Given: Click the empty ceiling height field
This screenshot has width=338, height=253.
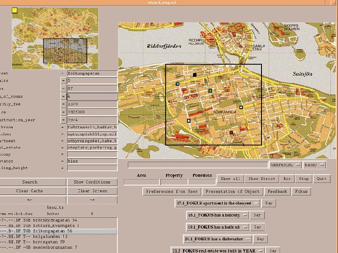Looking at the screenshot, I should pyautogui.click(x=92, y=168).
